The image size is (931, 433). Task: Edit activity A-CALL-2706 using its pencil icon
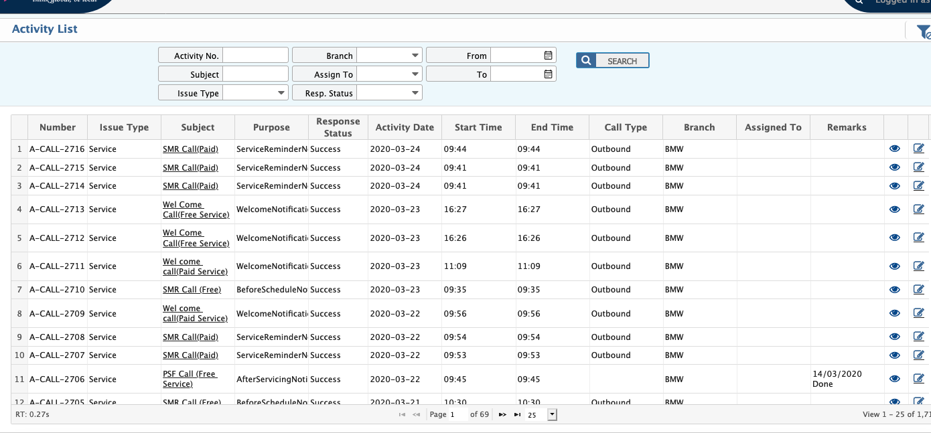[x=918, y=378]
